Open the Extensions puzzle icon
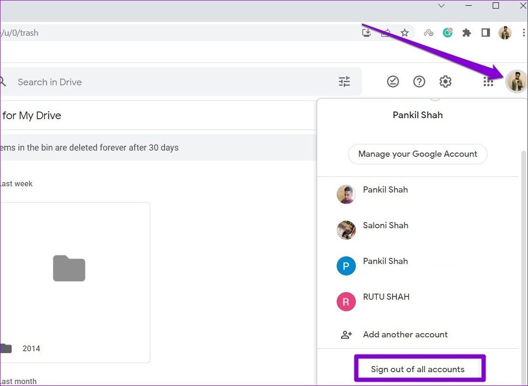 pyautogui.click(x=466, y=33)
